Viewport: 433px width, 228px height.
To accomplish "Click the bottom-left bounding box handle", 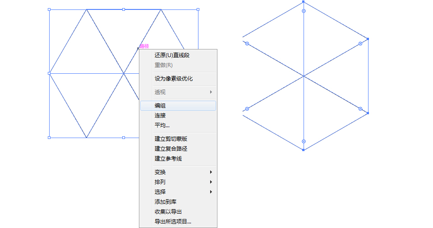I will point(49,138).
